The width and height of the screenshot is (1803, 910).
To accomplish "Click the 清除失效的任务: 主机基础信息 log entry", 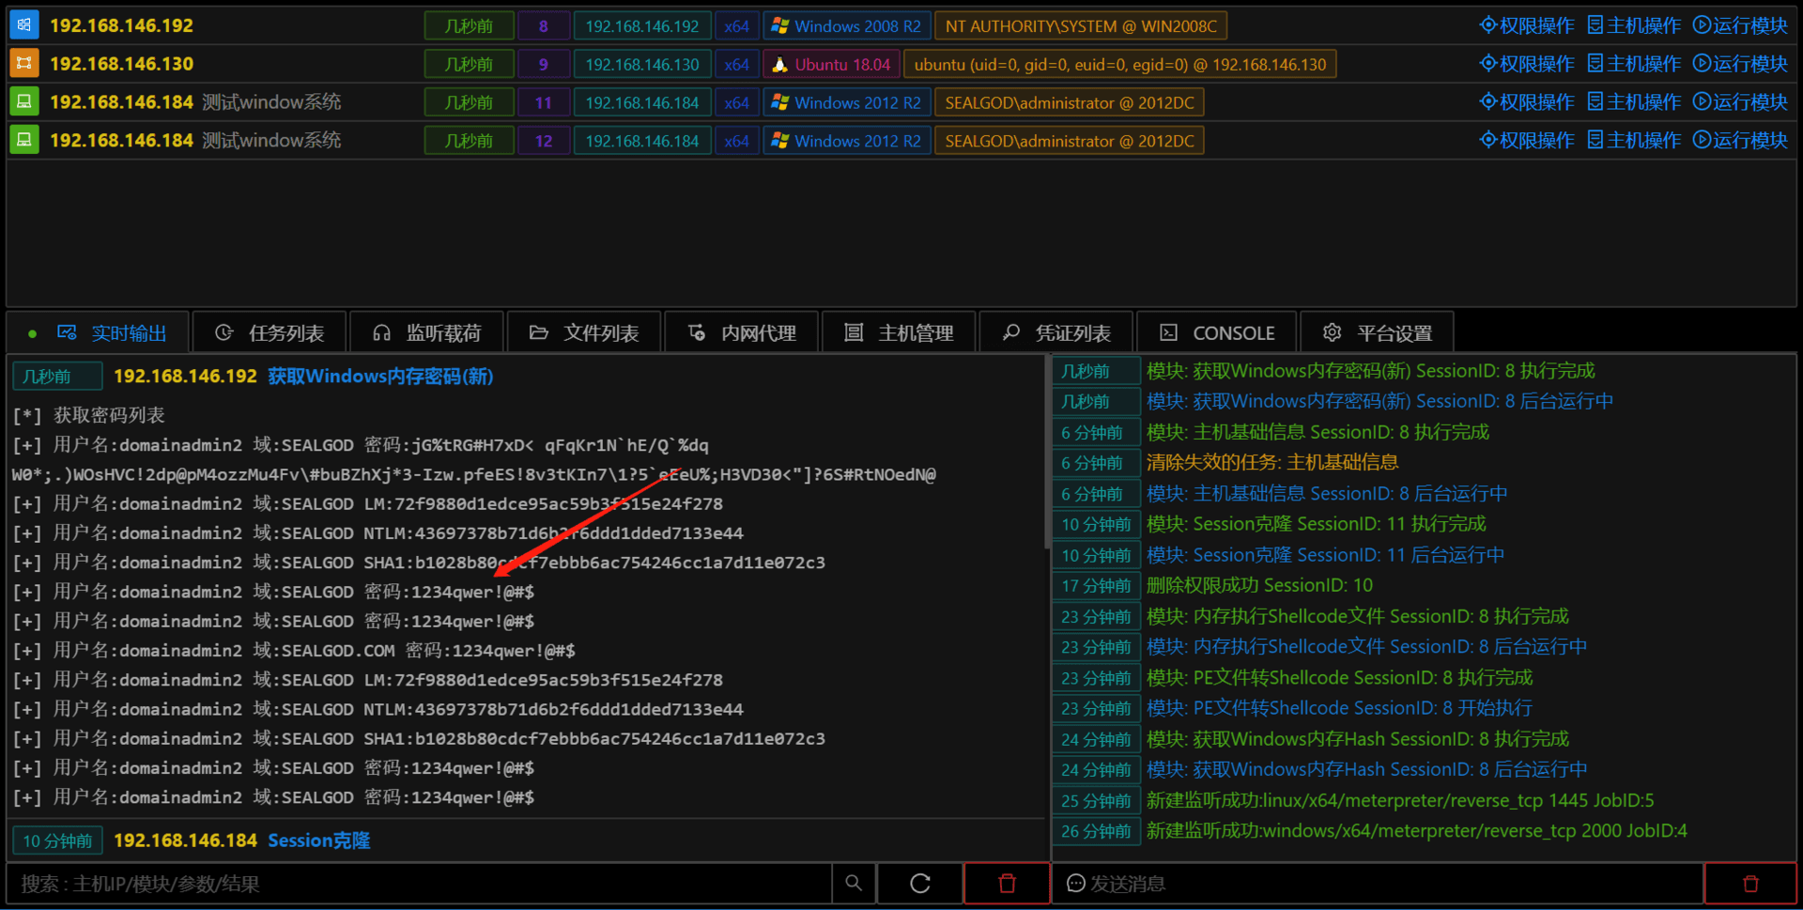I will click(x=1272, y=462).
